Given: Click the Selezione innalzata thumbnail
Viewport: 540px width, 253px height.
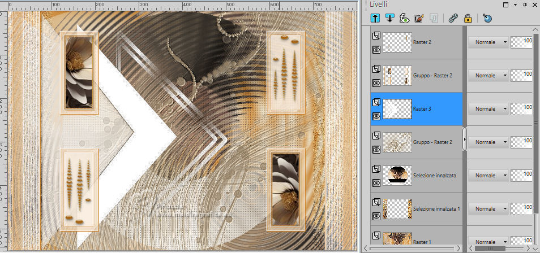Looking at the screenshot, I should [x=397, y=176].
